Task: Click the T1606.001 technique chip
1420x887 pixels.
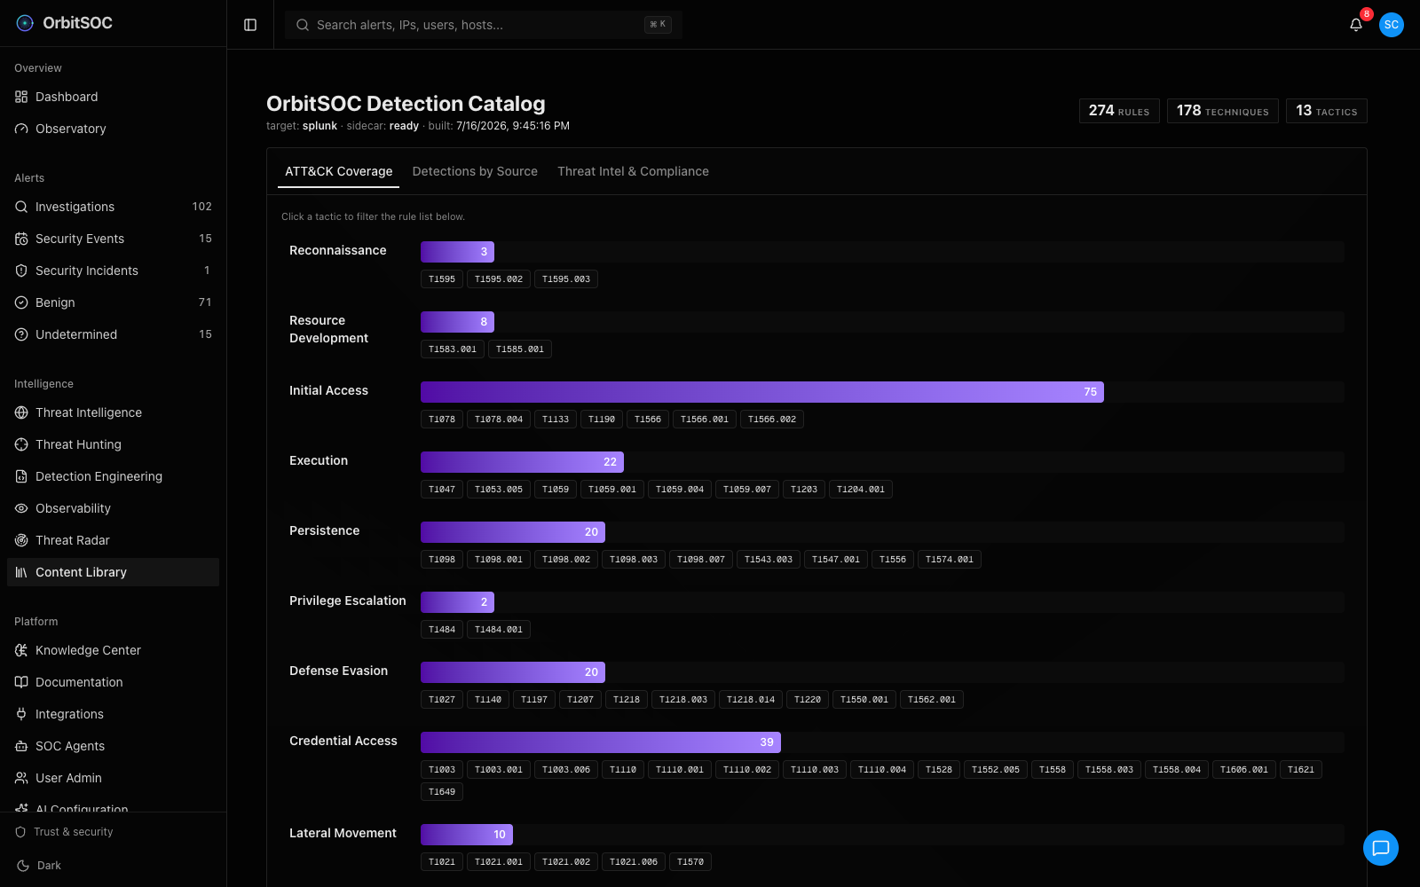Action: (x=1244, y=770)
